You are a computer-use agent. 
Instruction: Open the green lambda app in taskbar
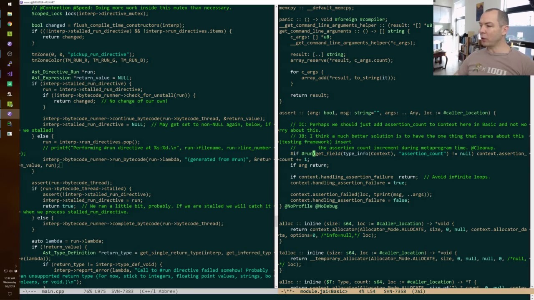10,34
